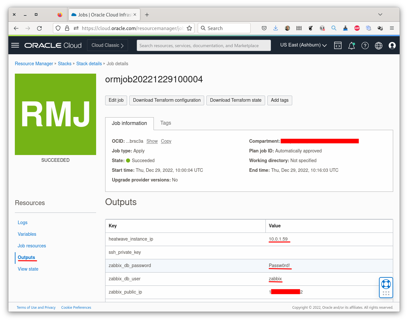This screenshot has width=408, height=321.
Task: Go to Resource Manager breadcrumb
Action: (34, 64)
